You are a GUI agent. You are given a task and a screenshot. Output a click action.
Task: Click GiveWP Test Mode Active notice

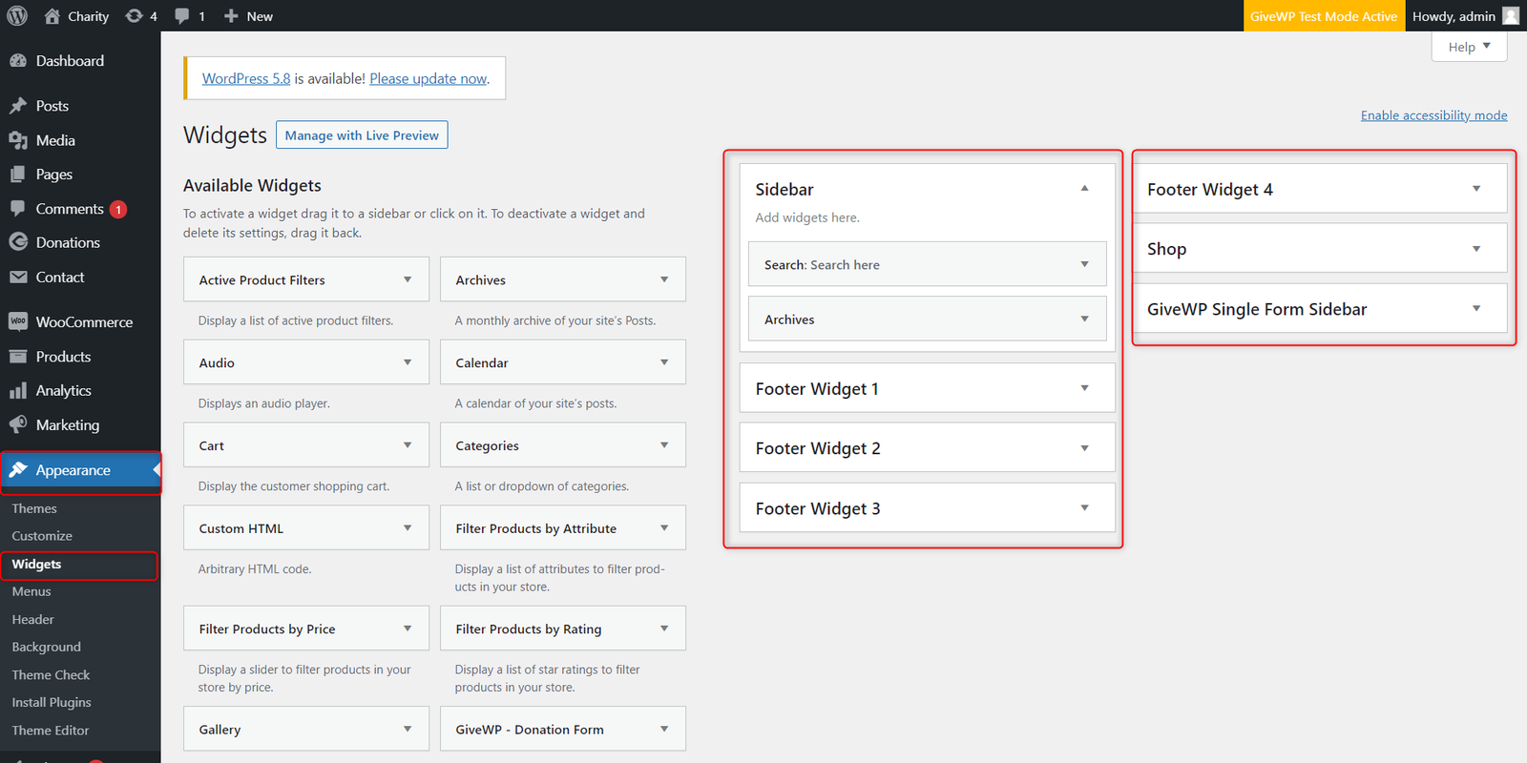(x=1324, y=16)
